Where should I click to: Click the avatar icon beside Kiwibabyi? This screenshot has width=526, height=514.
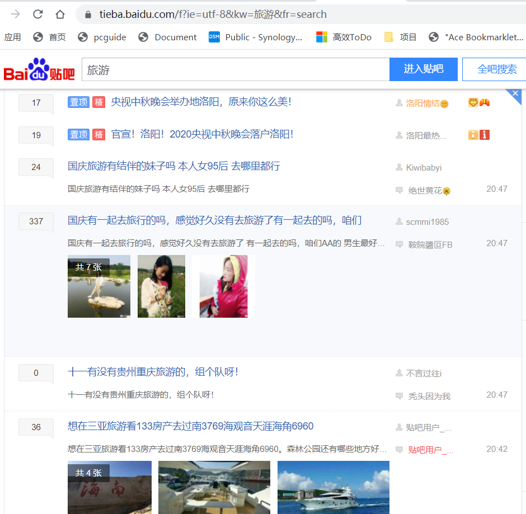pos(400,167)
